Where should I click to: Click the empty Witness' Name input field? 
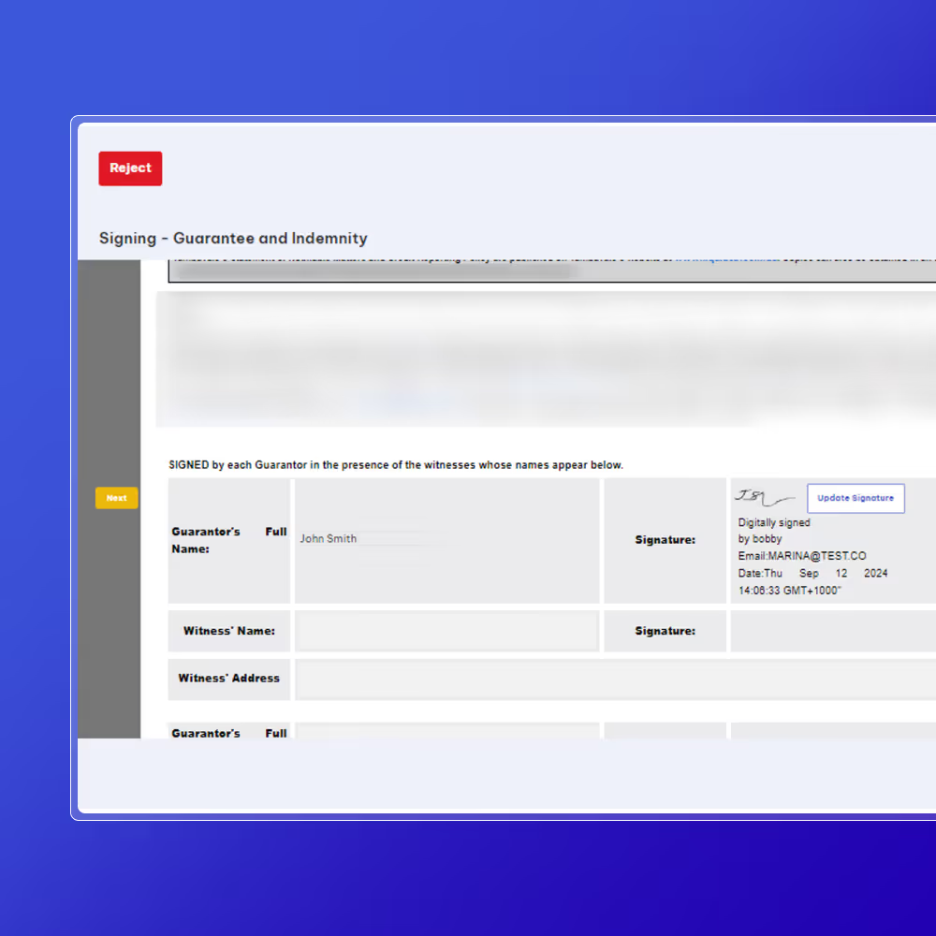(x=446, y=630)
